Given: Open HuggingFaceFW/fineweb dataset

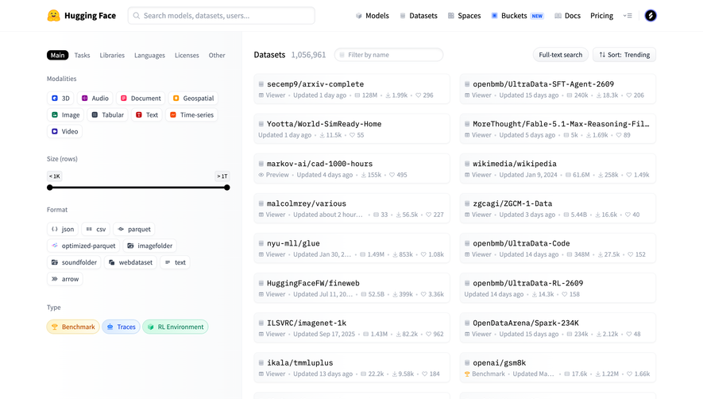Looking at the screenshot, I should [352, 289].
